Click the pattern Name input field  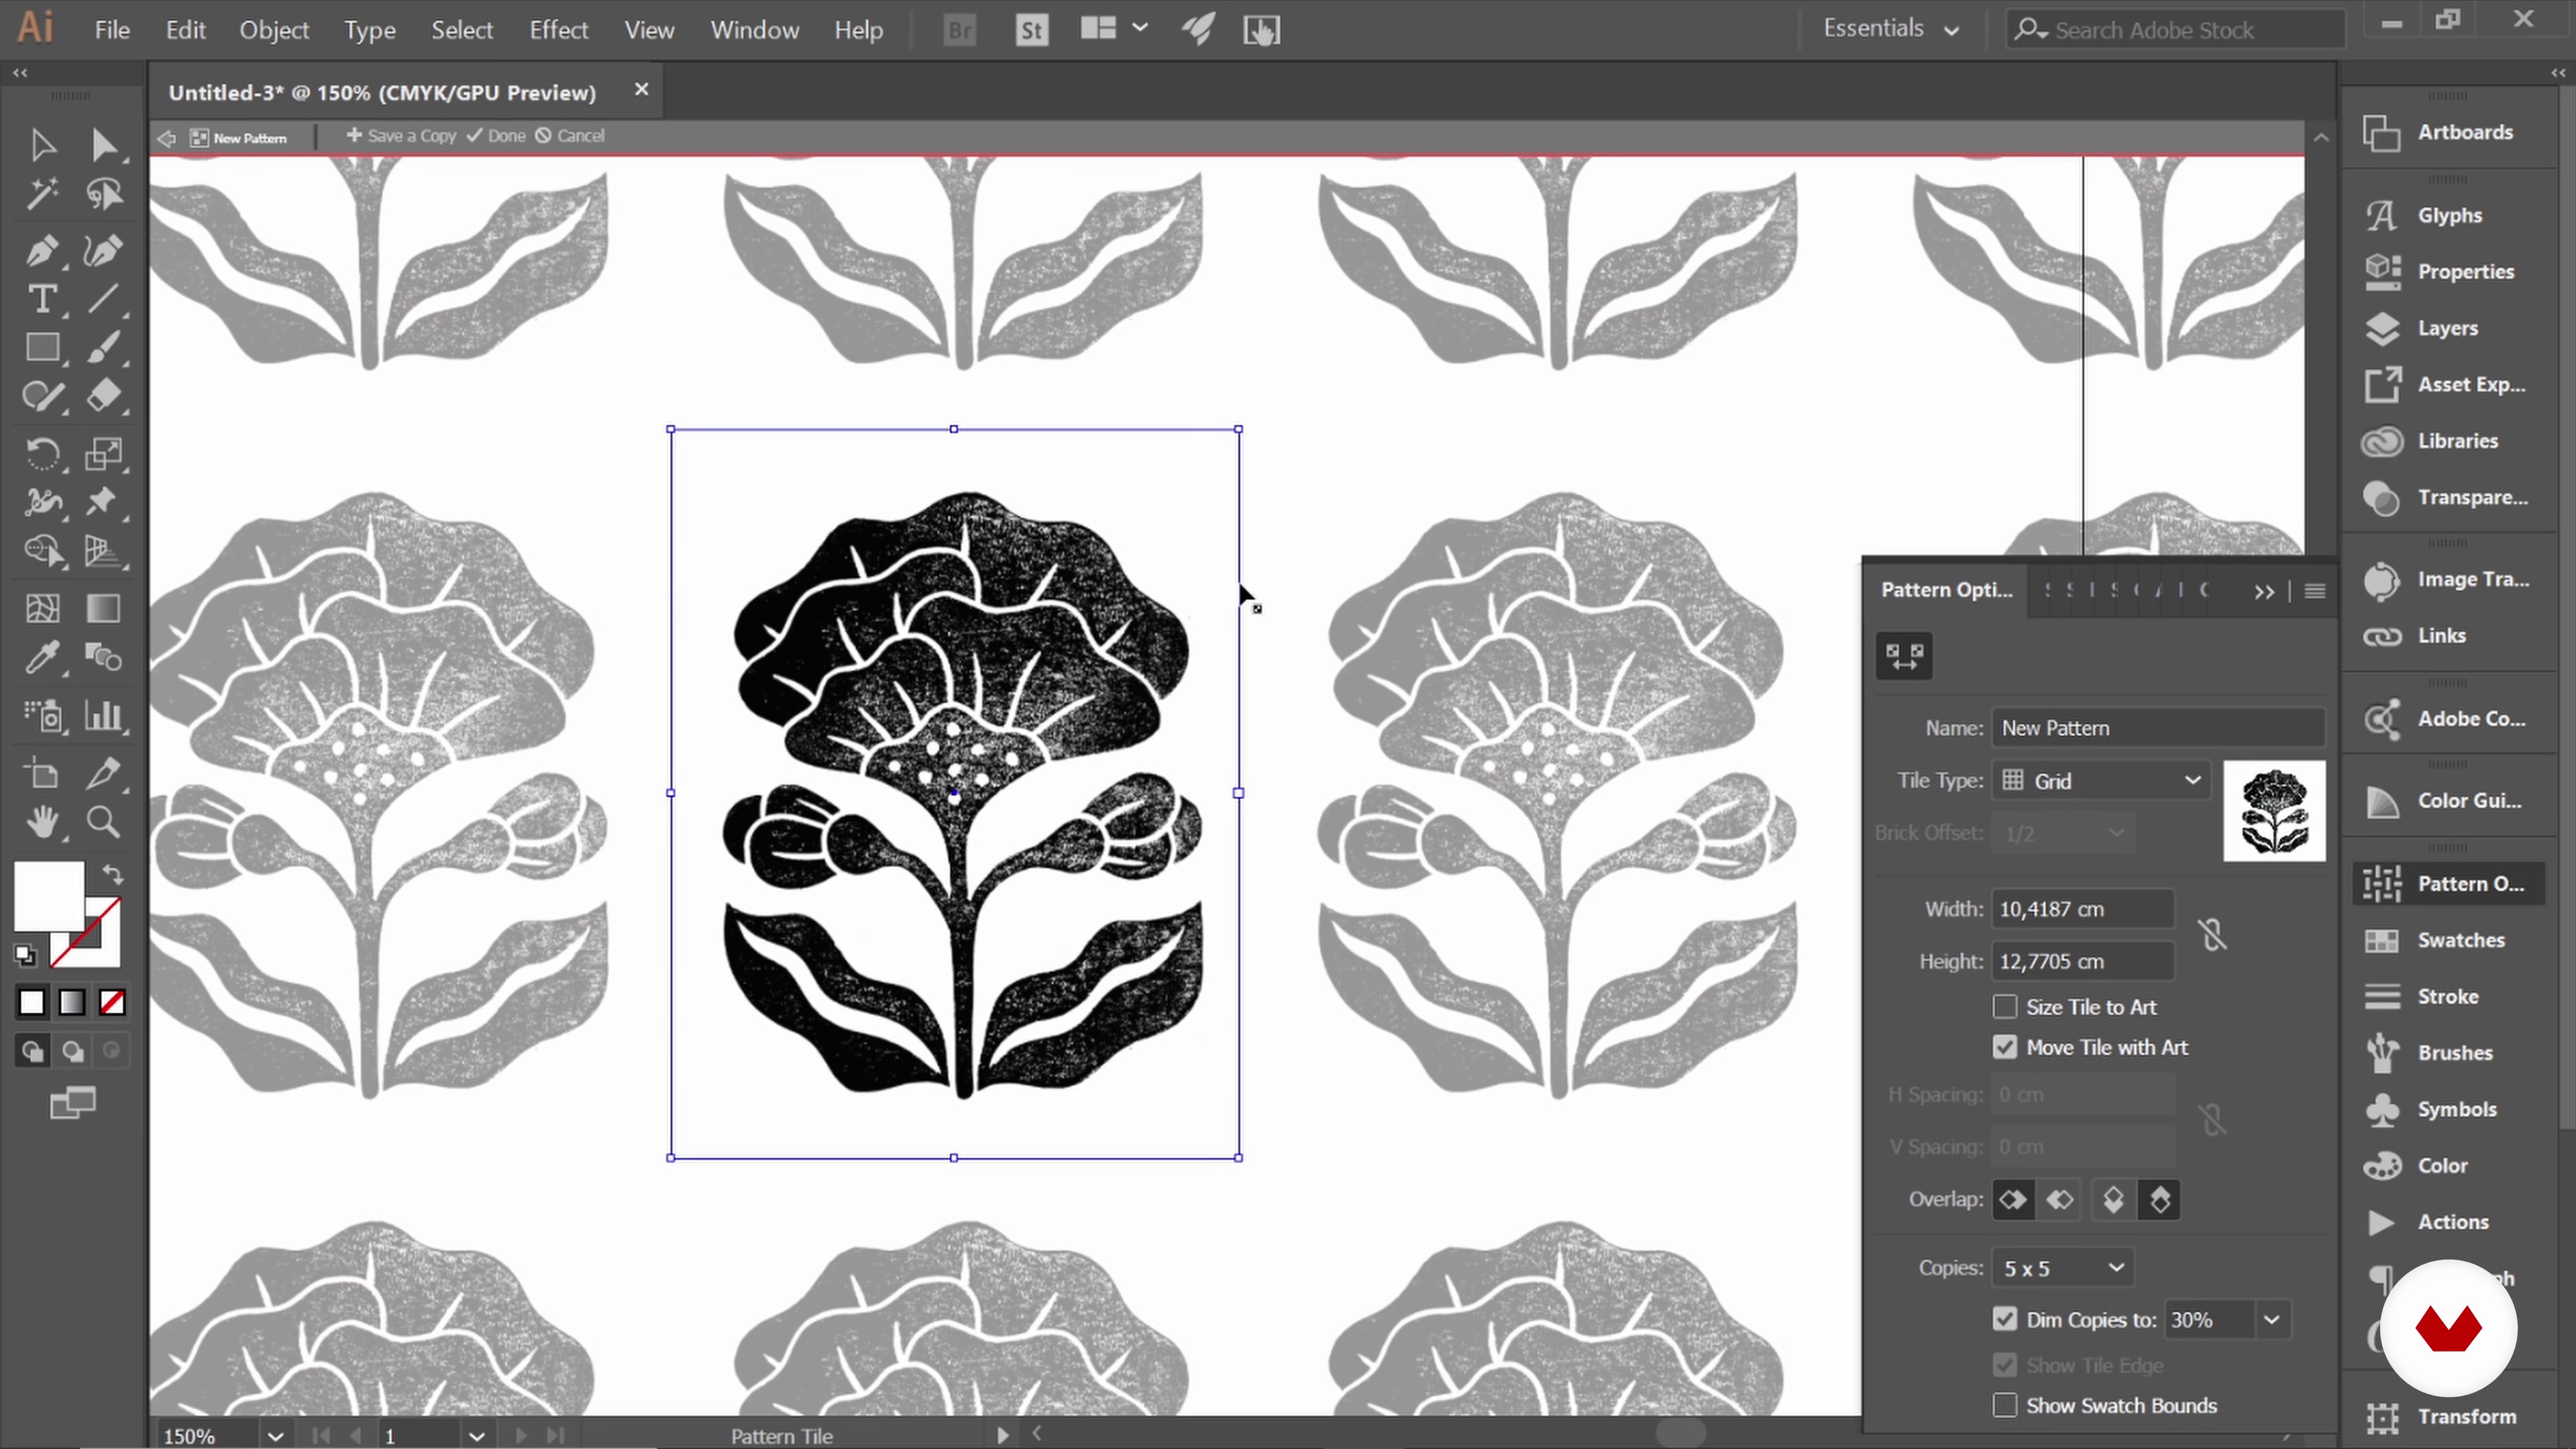[2157, 728]
